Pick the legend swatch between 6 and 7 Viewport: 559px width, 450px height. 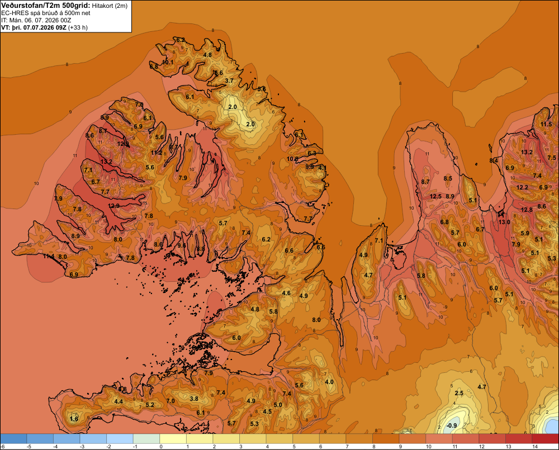tap(333, 439)
